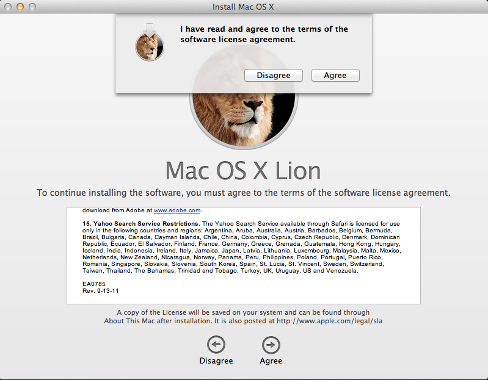Screen dimensions: 488x380
Task: Click the bottom "Disagree" label text
Action: (216, 360)
